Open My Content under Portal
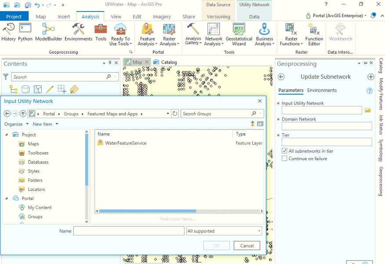 (40, 208)
